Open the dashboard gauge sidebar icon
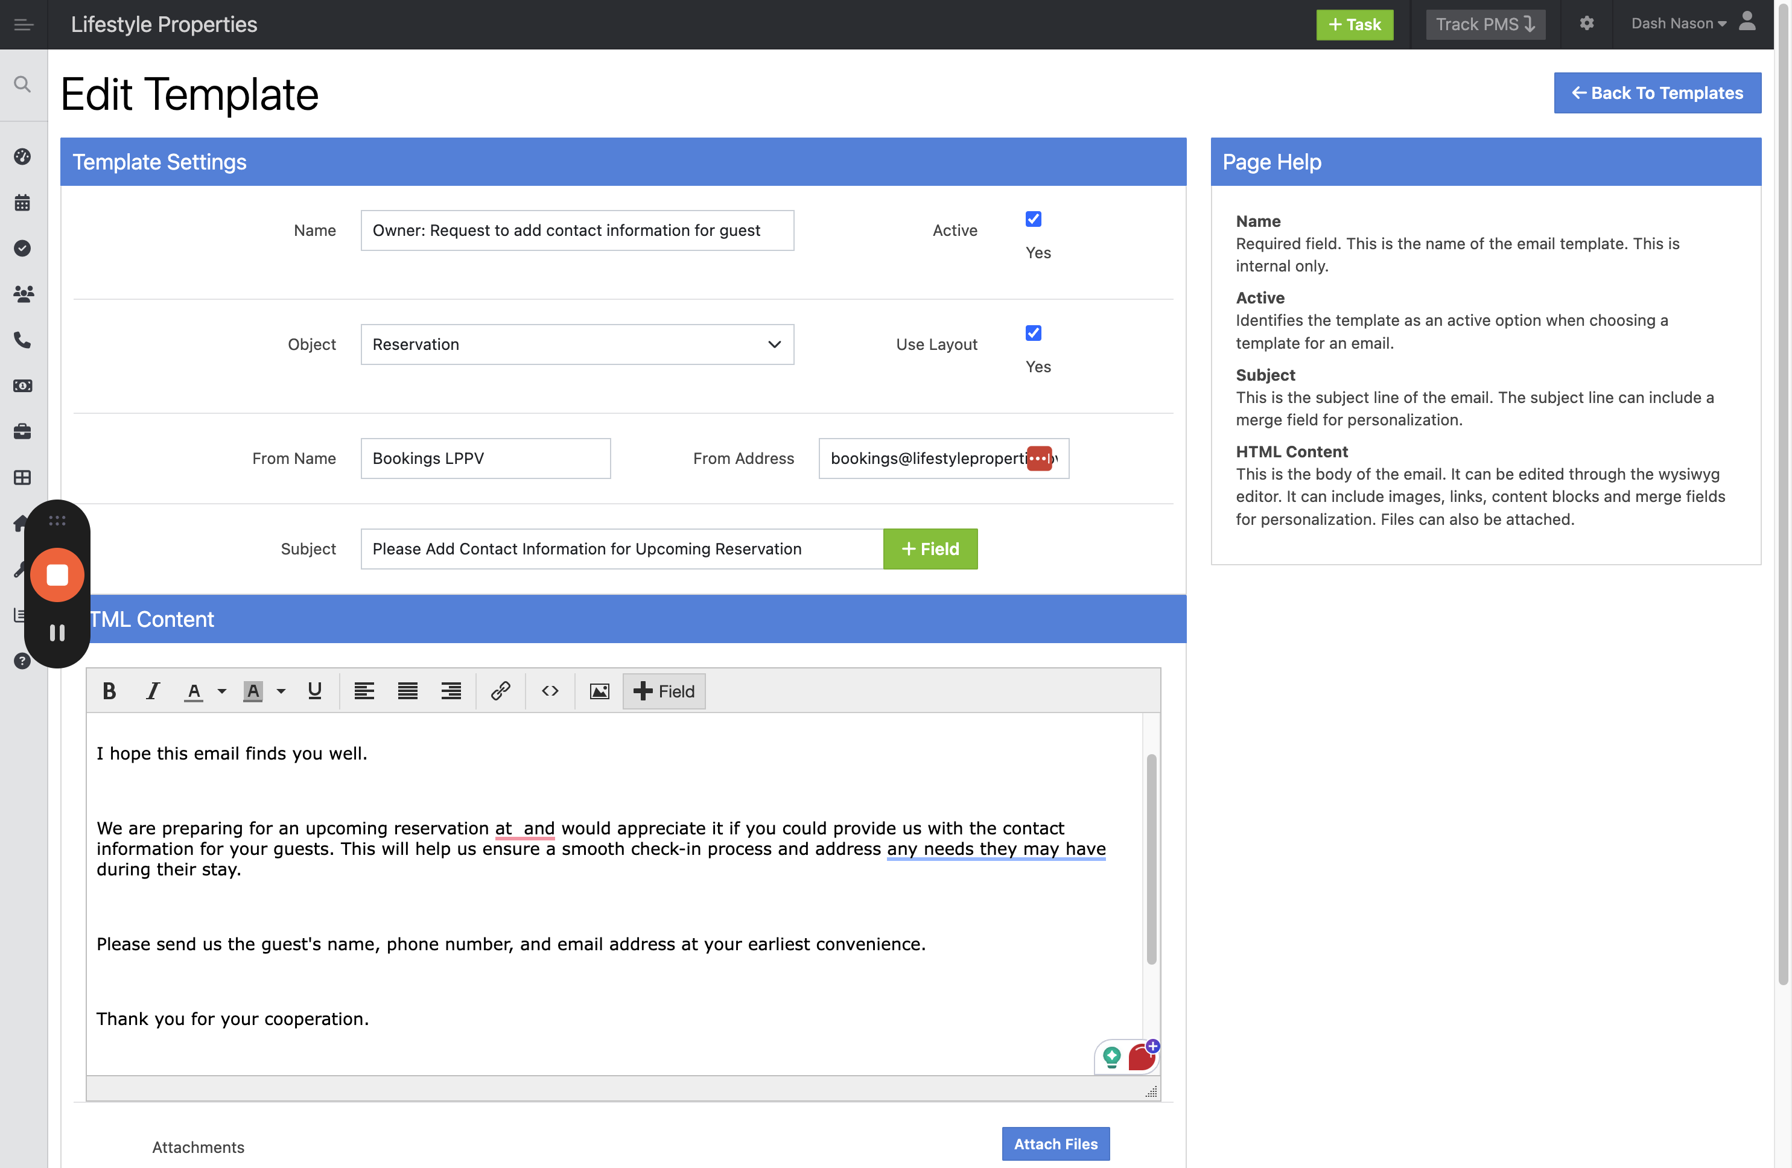The height and width of the screenshot is (1168, 1792). point(22,157)
